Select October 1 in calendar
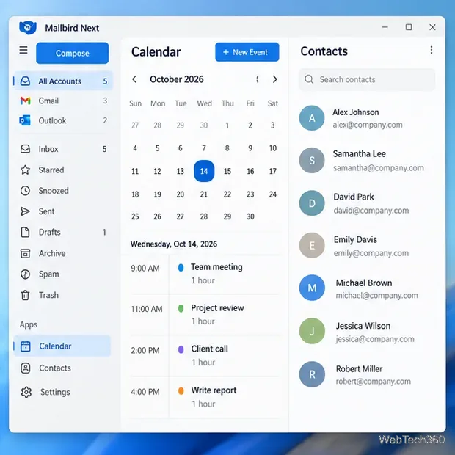The width and height of the screenshot is (455, 455). click(227, 125)
